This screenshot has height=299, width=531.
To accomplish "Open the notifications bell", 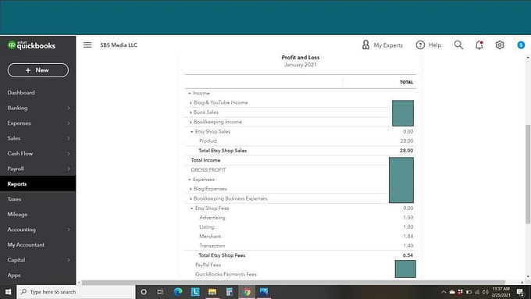I will pos(479,45).
